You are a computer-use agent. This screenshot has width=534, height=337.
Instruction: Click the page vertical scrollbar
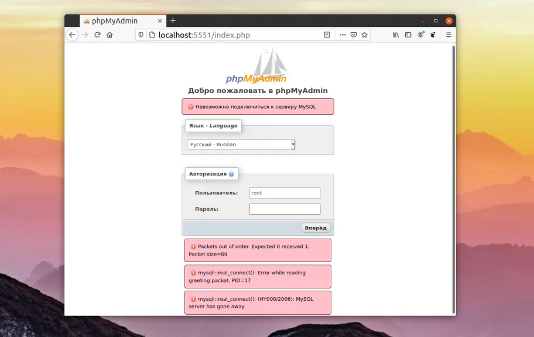point(454,180)
